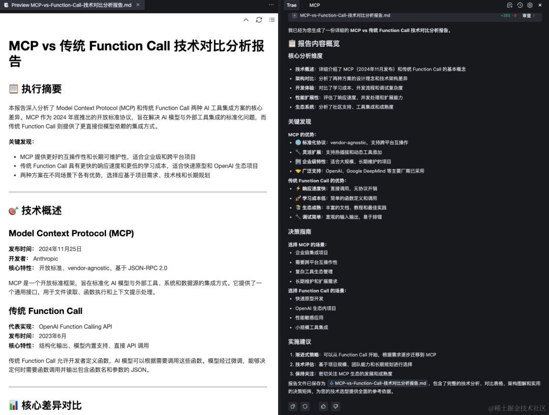Click the 核心分析维度 heading in chat
The height and width of the screenshot is (415, 549).
306,56
